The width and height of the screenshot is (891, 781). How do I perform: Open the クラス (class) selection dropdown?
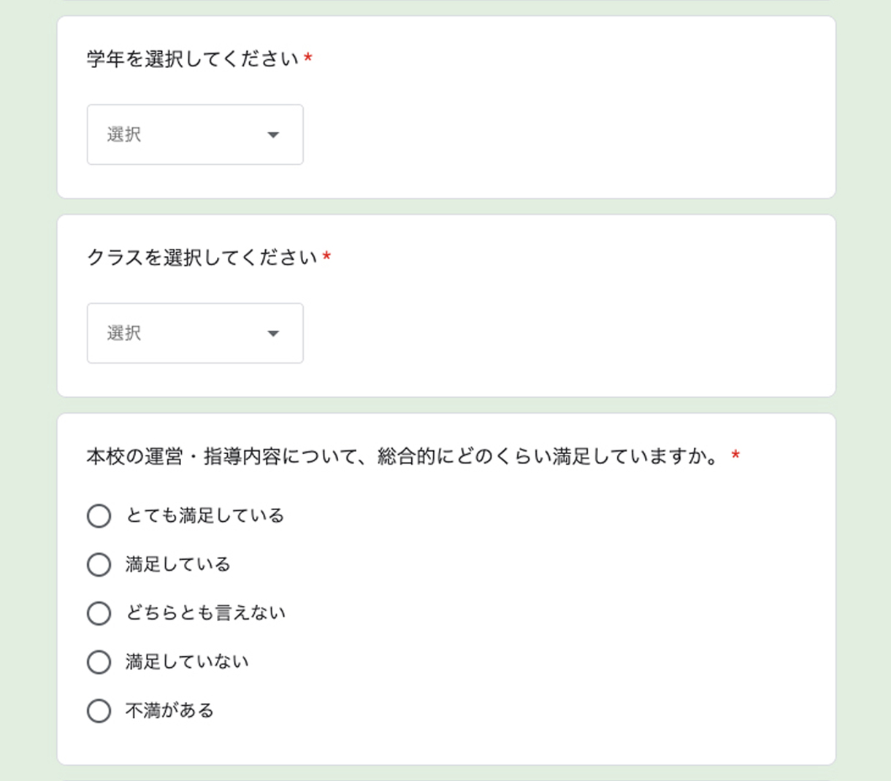click(194, 333)
